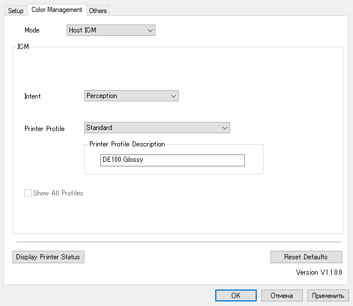This screenshot has width=353, height=306.
Task: Open the Others tab
Action: pos(98,11)
